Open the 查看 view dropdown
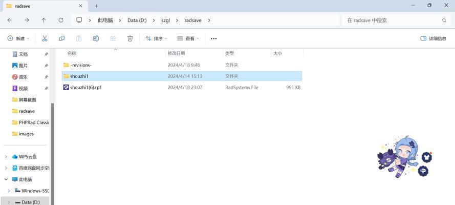The height and width of the screenshot is (205, 455). [188, 38]
